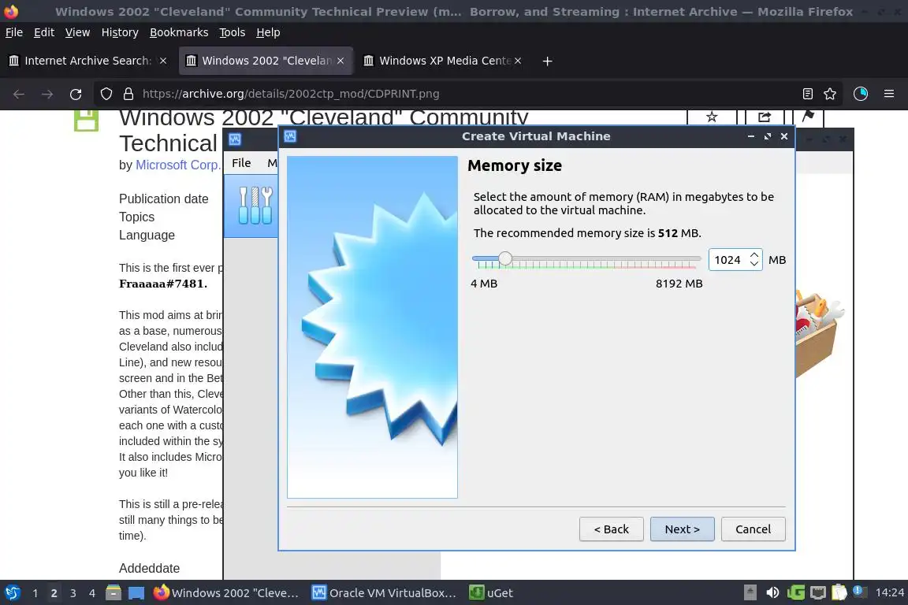Click the browser forward arrow
The width and height of the screenshot is (908, 605).
47,94
